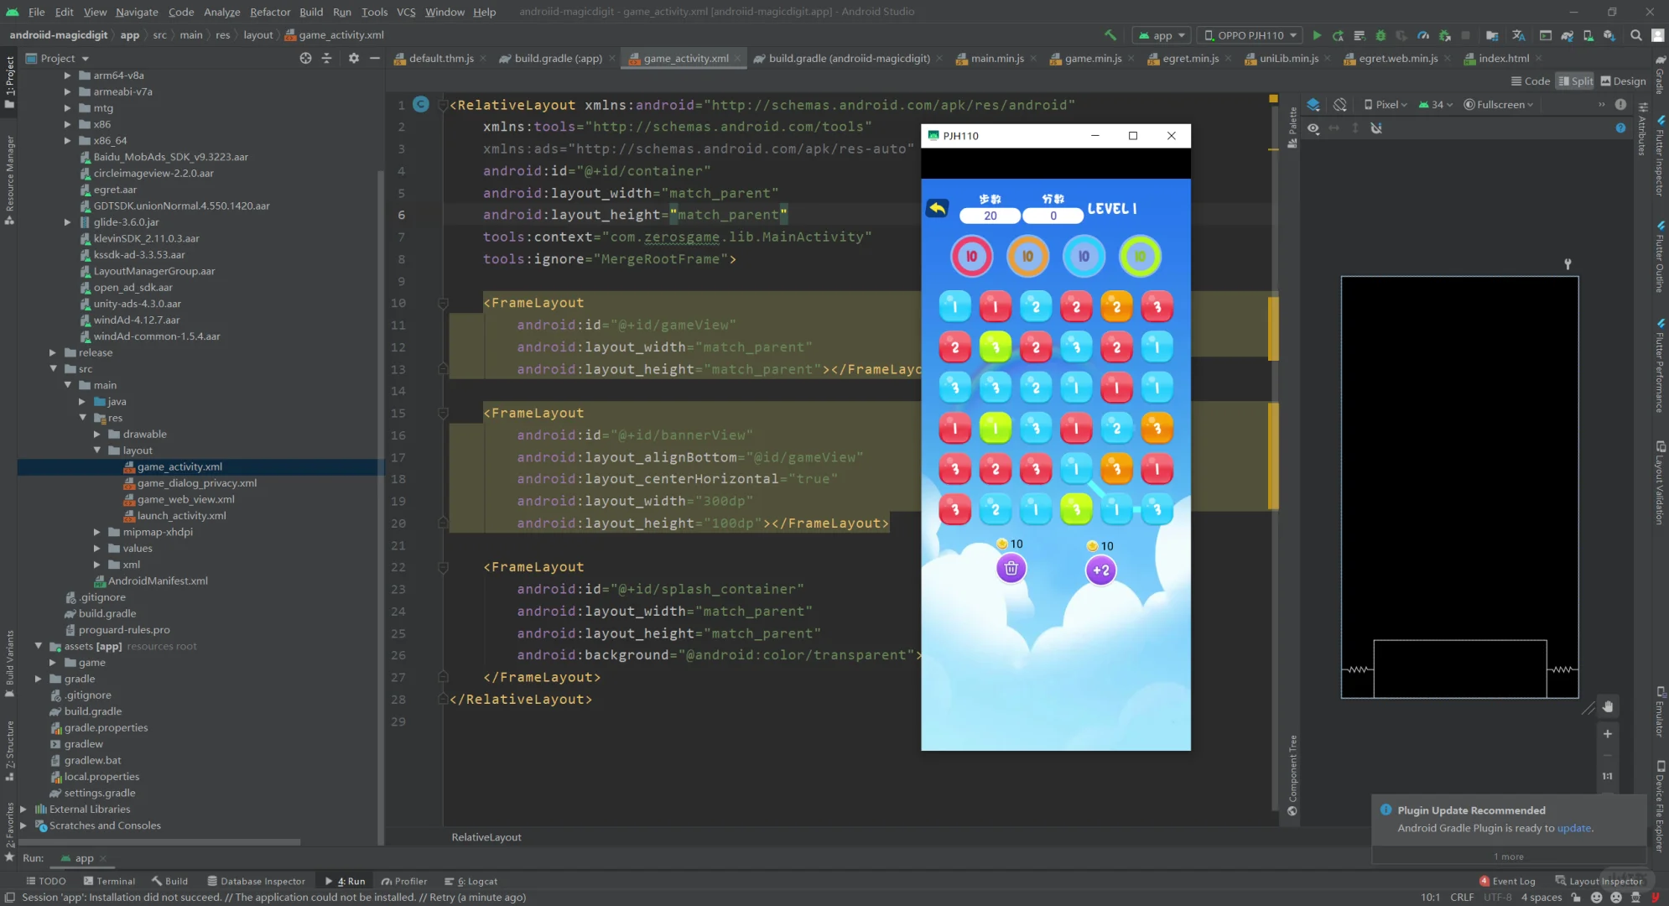Click the Search Everywhere magnifier icon
This screenshot has height=906, width=1669.
coord(1635,35)
